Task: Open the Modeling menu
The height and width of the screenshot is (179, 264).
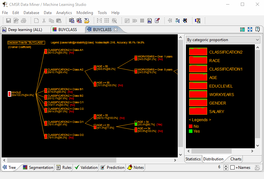Action: click(x=85, y=13)
